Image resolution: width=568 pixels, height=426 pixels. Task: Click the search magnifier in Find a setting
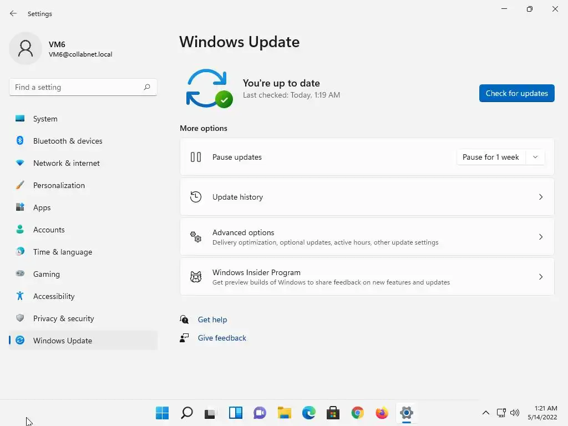click(146, 87)
